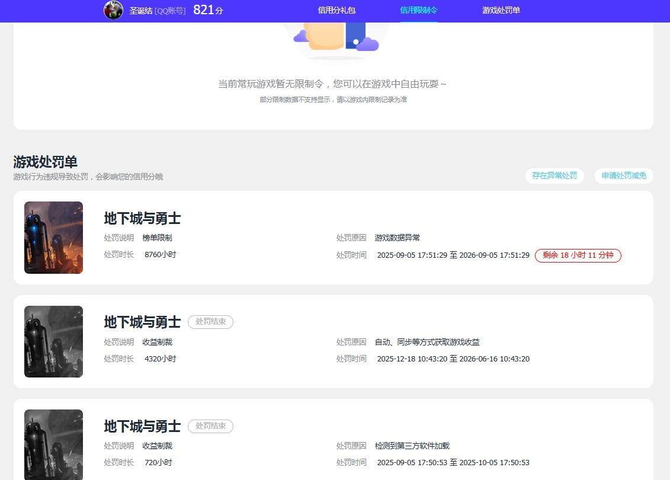The image size is (670, 480).
Task: Click the 地下城与勇士 title of the 榜单限制 card
Action: tap(142, 219)
